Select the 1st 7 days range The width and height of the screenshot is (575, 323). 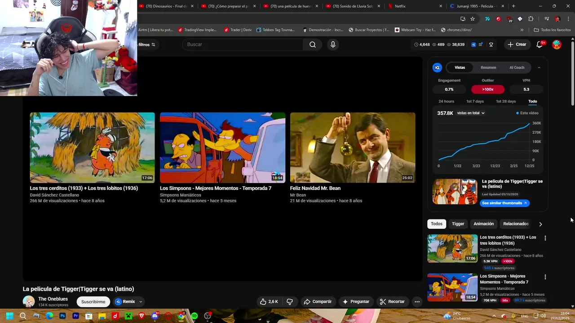(475, 101)
